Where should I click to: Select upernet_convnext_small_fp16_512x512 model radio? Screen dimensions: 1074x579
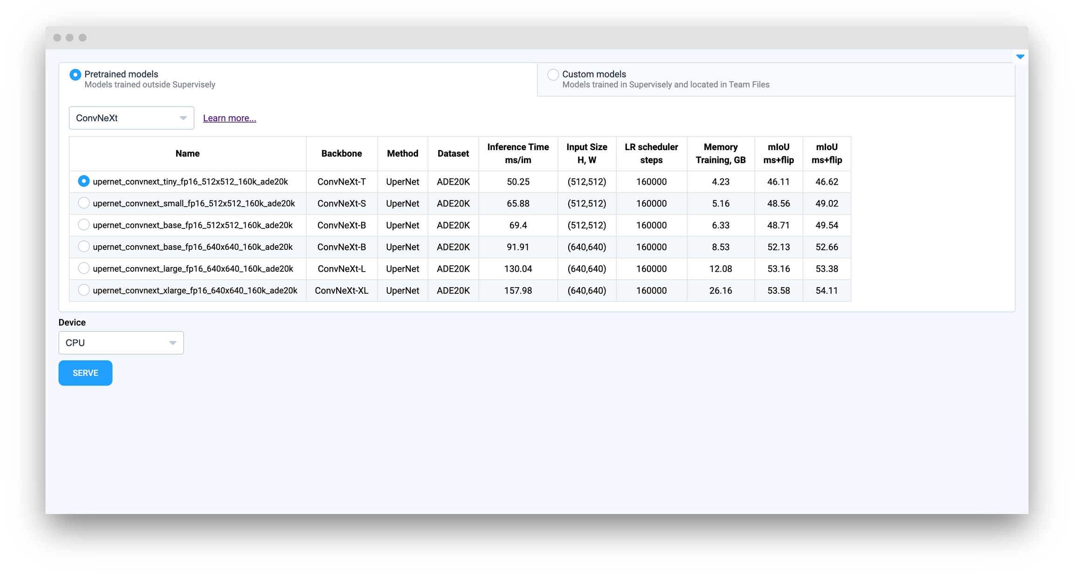coord(83,203)
